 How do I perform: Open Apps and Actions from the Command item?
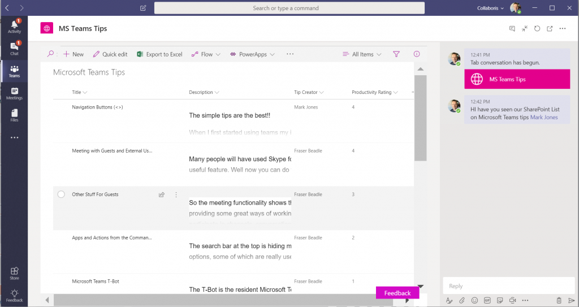(x=112, y=237)
